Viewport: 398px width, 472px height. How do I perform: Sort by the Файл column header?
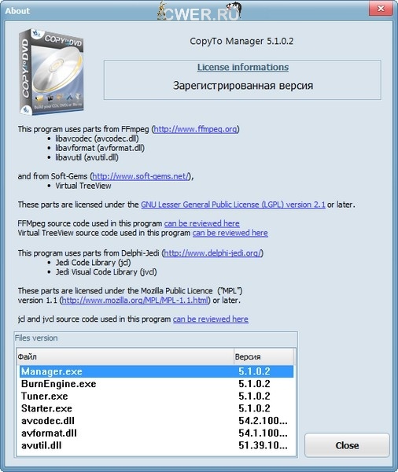[125, 356]
